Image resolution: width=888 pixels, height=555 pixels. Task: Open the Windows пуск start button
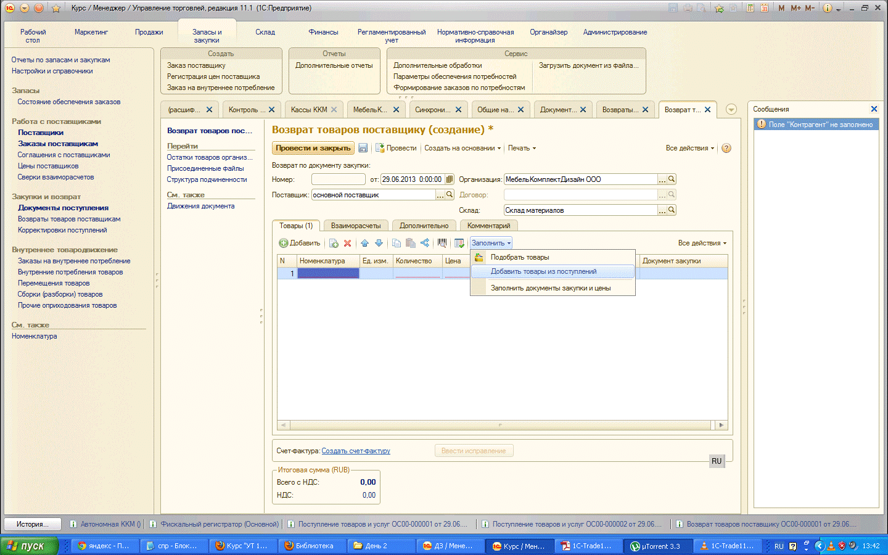point(29,546)
